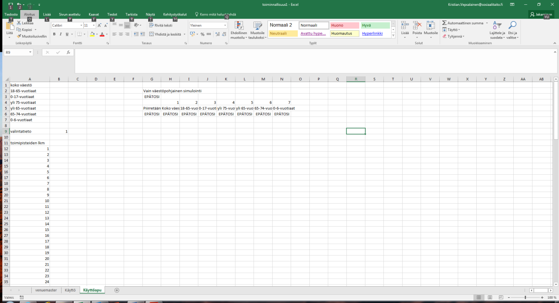The width and height of the screenshot is (559, 303).
Task: Click the increase decimal icon
Action: 217,34
